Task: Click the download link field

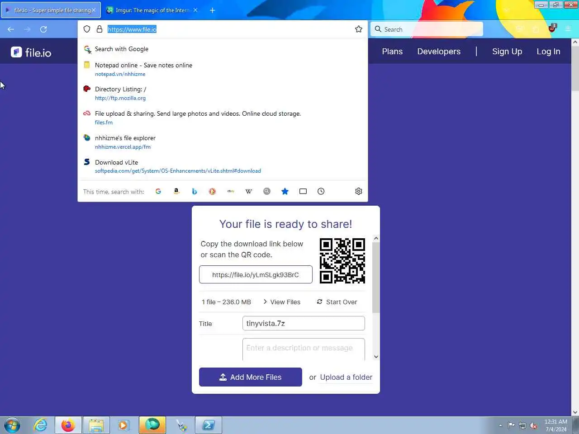Action: point(256,274)
